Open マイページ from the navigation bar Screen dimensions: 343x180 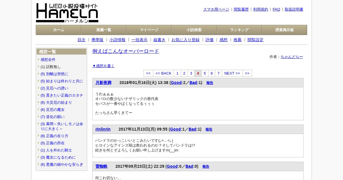point(149,30)
